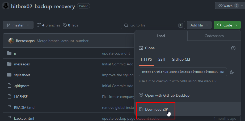Open the messages folder

[22, 64]
